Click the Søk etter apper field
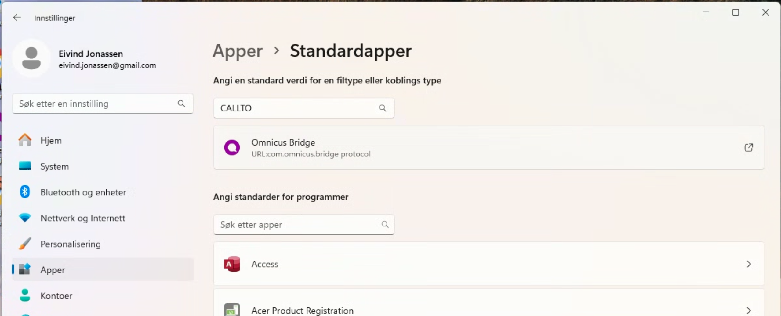781x316 pixels. [x=296, y=225]
